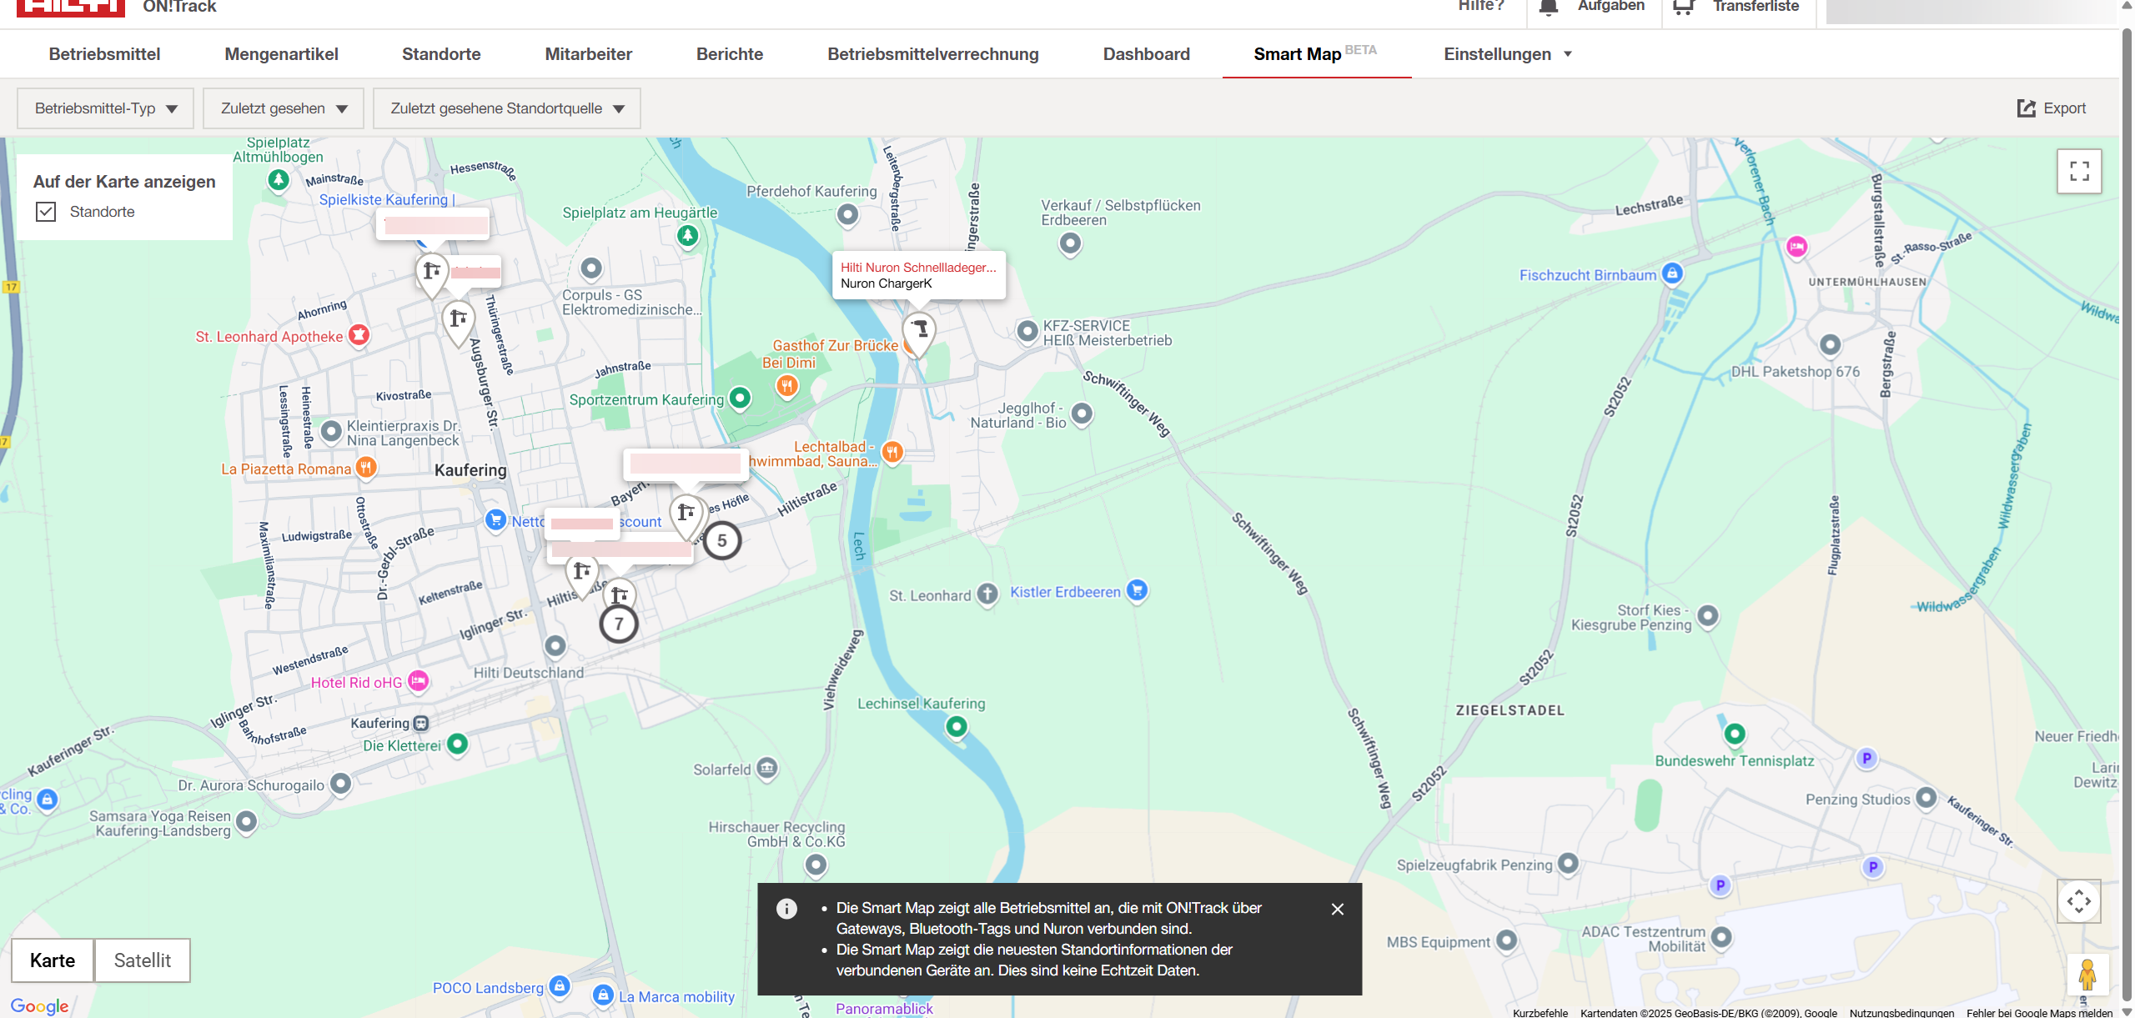Image resolution: width=2135 pixels, height=1018 pixels.
Task: Open the Transferliste cart icon
Action: (1684, 8)
